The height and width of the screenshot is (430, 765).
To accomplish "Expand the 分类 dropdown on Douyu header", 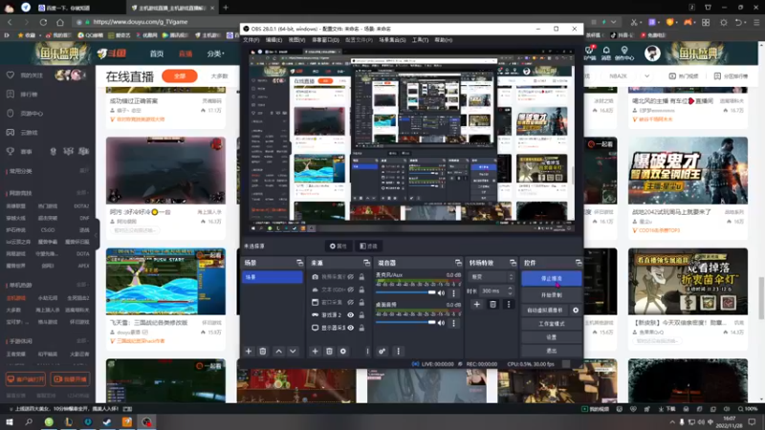I will coord(215,54).
